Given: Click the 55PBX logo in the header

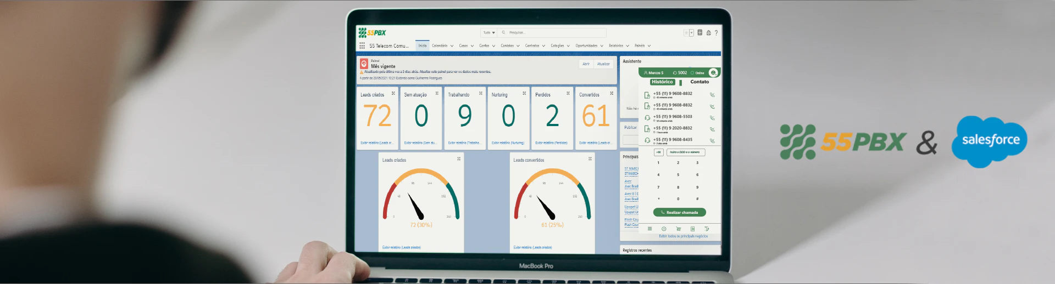Looking at the screenshot, I should (x=372, y=32).
